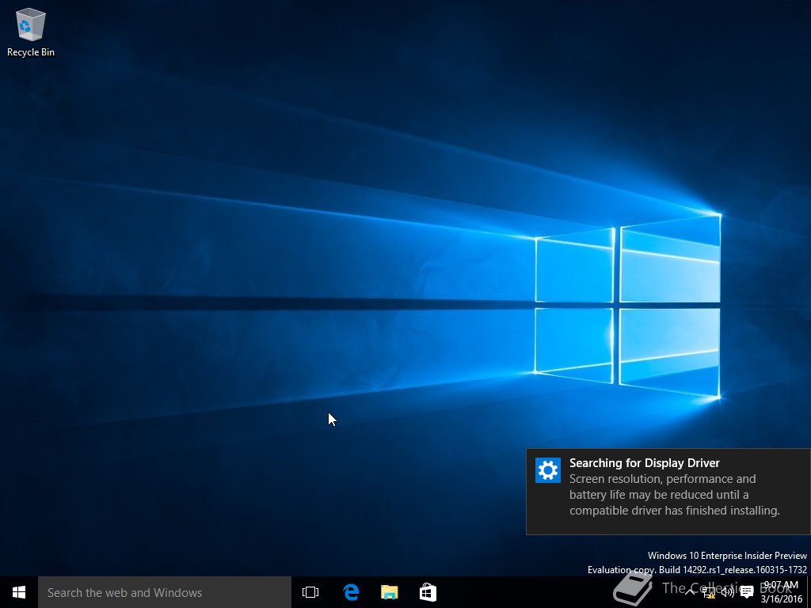Screen dimensions: 811x608
Task: Click the Search the web and Windows box
Action: point(165,592)
